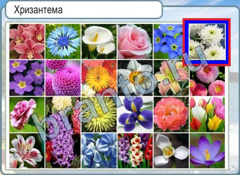240x175 pixels.
Task: Click the purple crocus picture
Action: coord(208,151)
